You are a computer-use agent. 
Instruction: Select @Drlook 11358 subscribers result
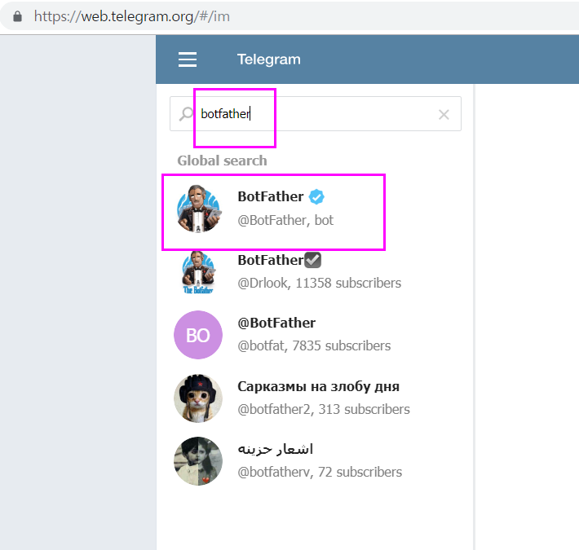tap(314, 272)
